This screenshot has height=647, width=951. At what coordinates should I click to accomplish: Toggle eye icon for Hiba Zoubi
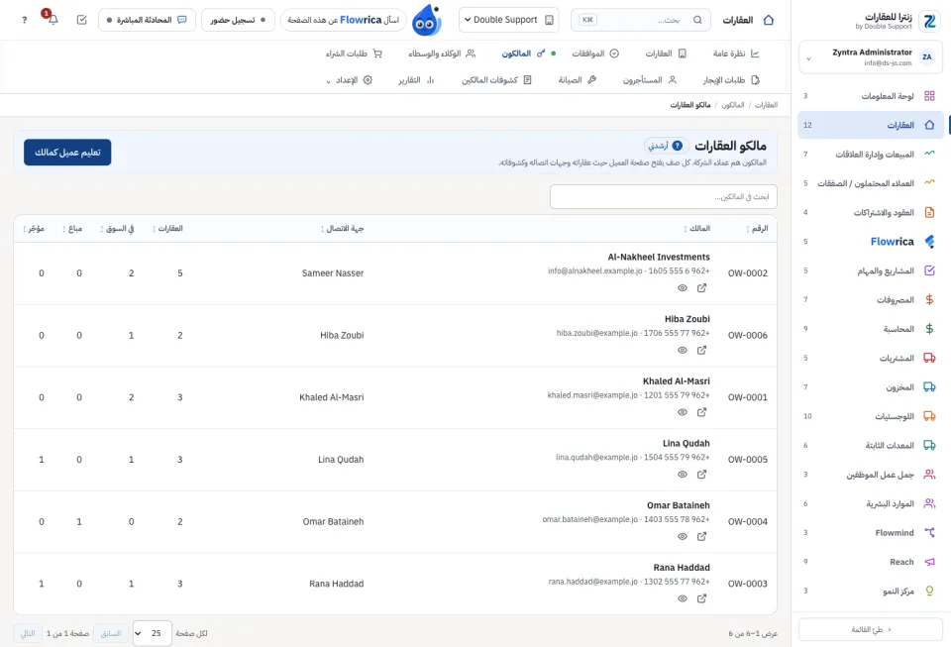(683, 350)
